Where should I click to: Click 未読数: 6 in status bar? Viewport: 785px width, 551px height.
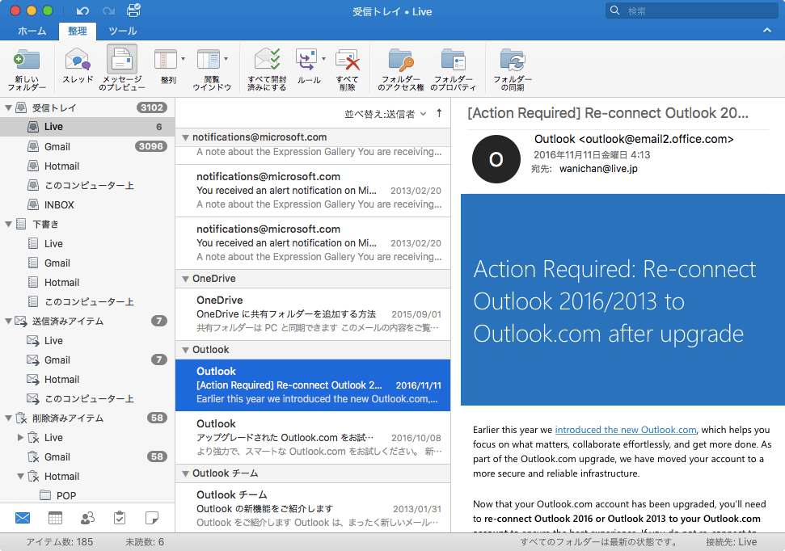(x=145, y=542)
